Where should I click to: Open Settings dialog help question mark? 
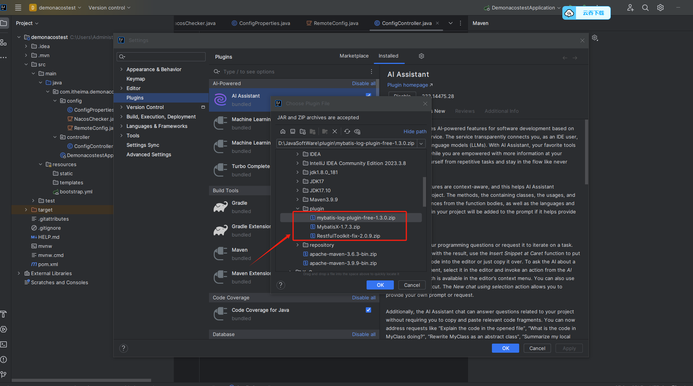click(123, 348)
